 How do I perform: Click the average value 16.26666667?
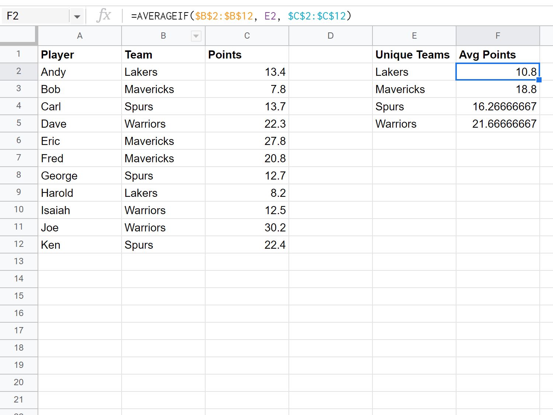[x=498, y=106]
